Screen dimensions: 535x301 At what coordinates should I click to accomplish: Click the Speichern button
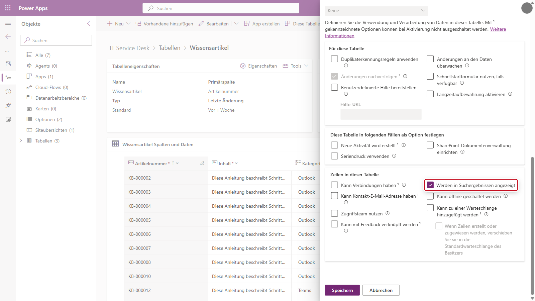(342, 290)
